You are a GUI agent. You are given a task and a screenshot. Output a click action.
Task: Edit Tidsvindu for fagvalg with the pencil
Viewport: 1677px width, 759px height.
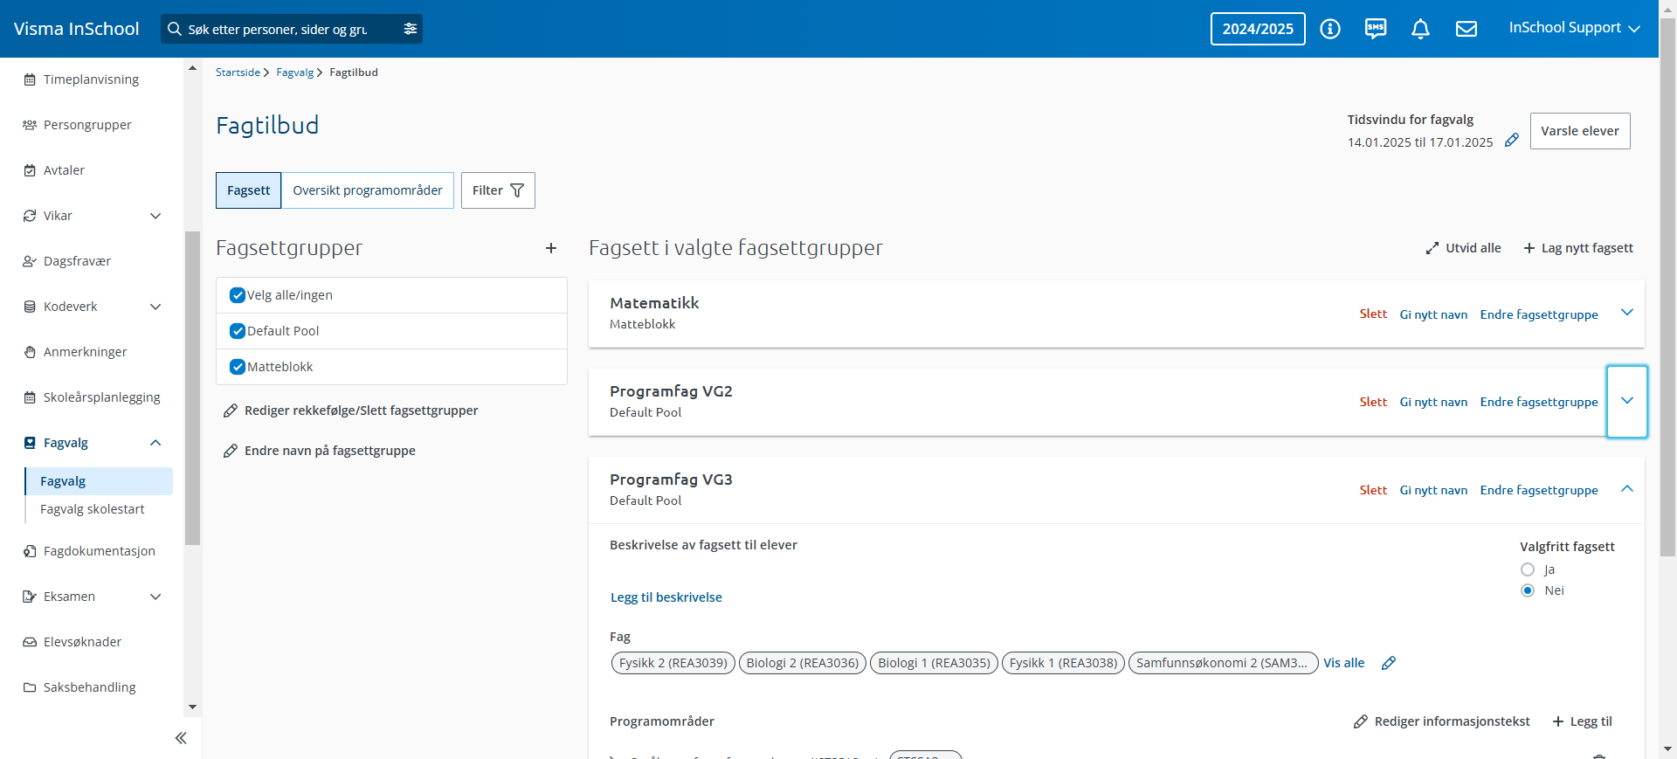1512,140
